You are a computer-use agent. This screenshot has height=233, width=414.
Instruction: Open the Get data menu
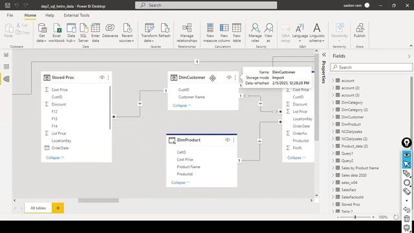pos(41,33)
